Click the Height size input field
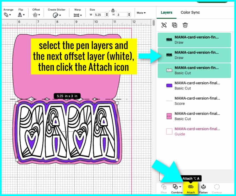The image size is (236, 196). coord(122,15)
